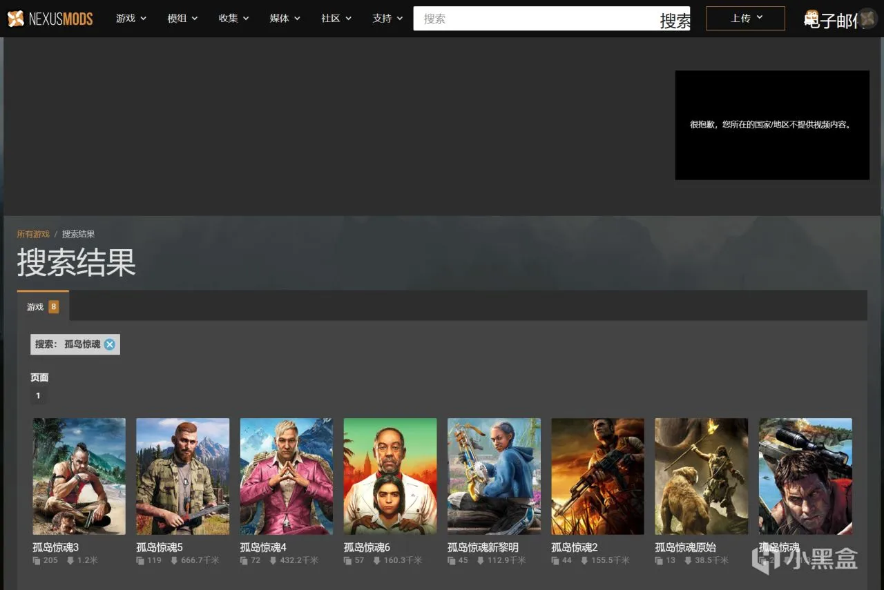Click downloads icon under 孤岛惊魂5
Viewport: 884px width, 590px height.
[x=174, y=560]
